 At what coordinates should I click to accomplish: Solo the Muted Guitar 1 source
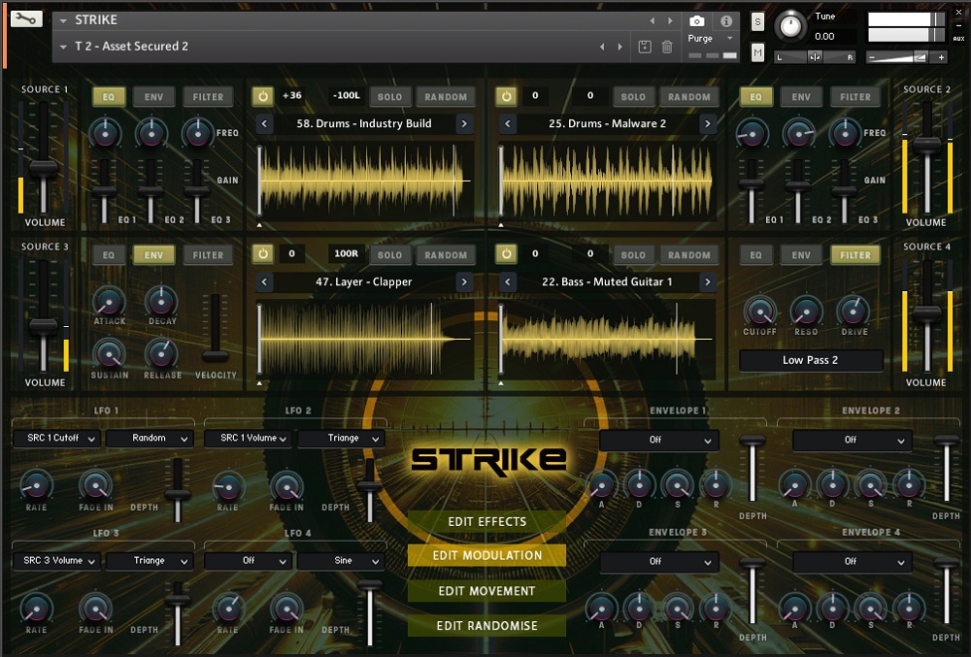(x=633, y=255)
